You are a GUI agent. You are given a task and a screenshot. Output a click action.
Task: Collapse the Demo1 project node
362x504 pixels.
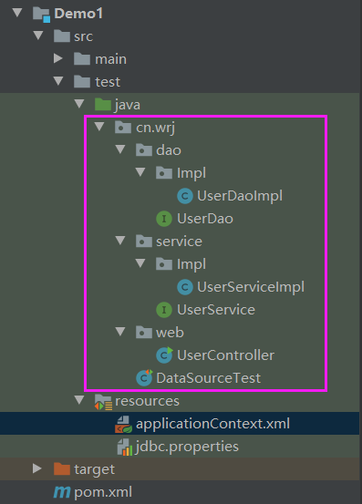click(x=17, y=13)
